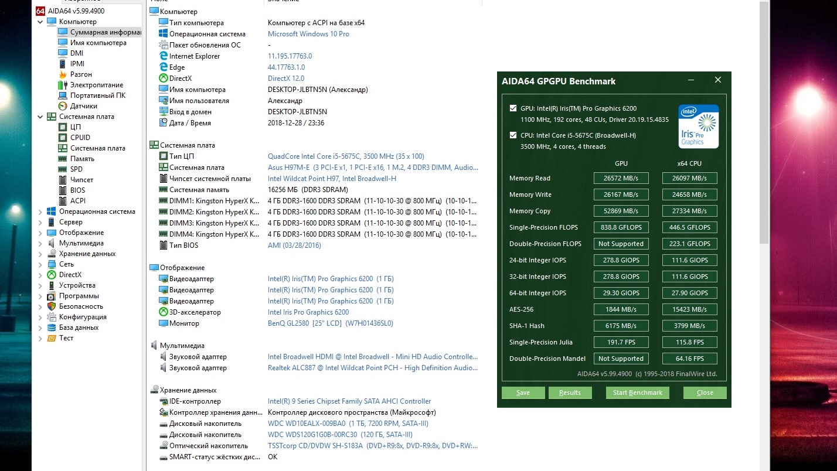Image resolution: width=837 pixels, height=471 pixels.
Task: Open the QuadCore Intel Core i5-5675C link
Action: pos(346,156)
